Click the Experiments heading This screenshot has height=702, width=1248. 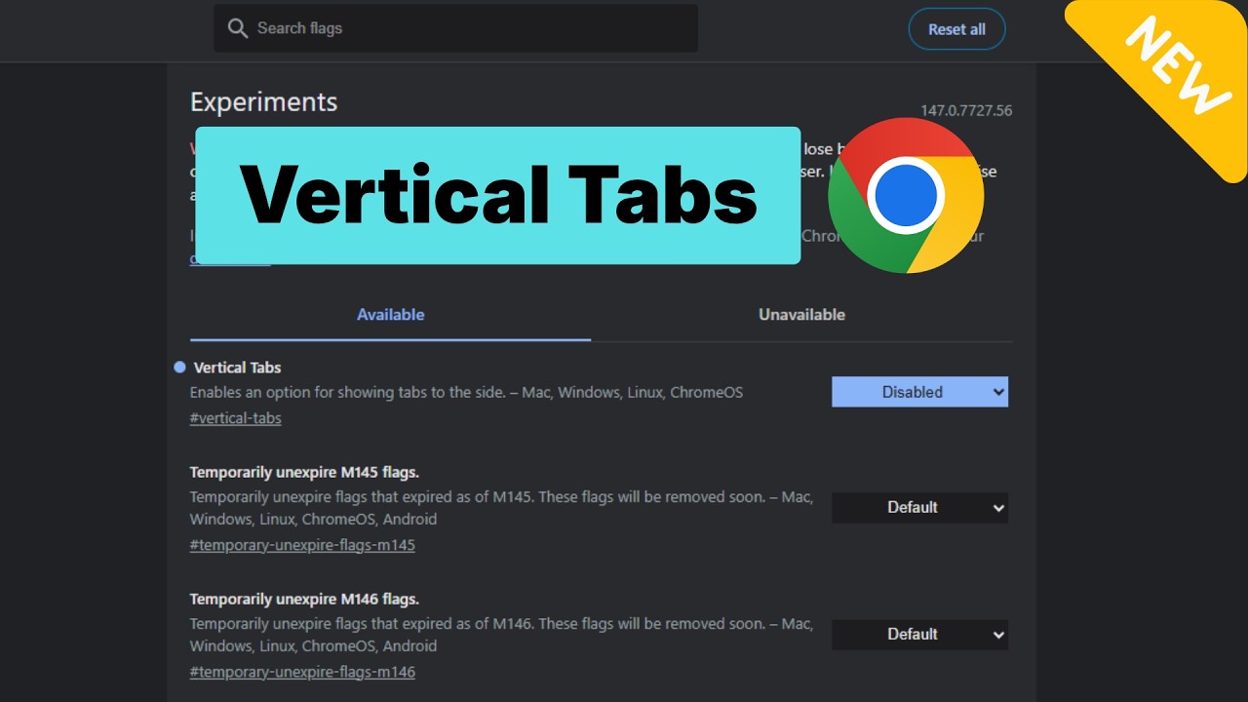(263, 102)
